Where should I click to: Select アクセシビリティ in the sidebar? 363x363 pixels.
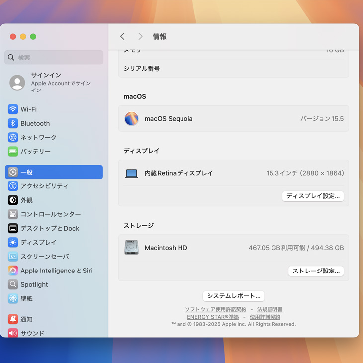(x=54, y=186)
